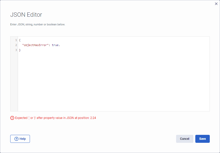220x153 pixels.
Task: Click the X to close JSON Editor
Action: point(216,4)
